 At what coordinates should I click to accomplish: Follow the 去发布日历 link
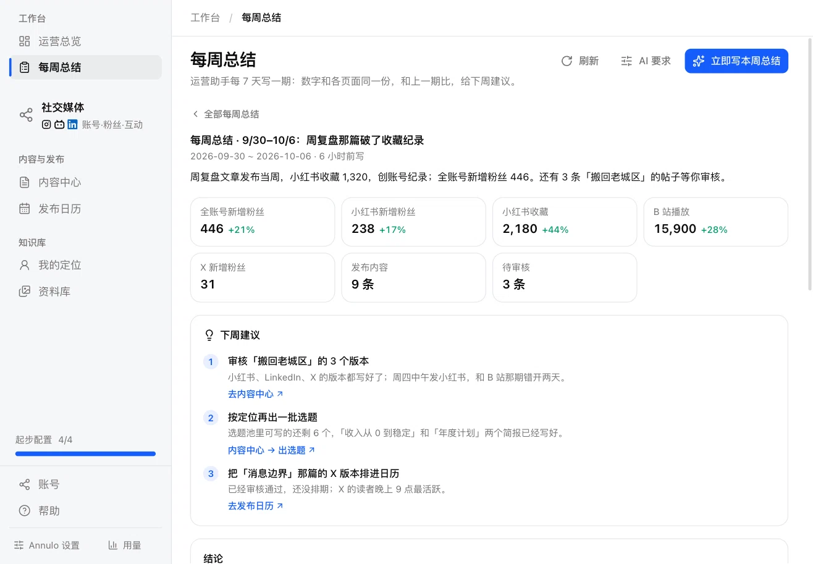255,505
